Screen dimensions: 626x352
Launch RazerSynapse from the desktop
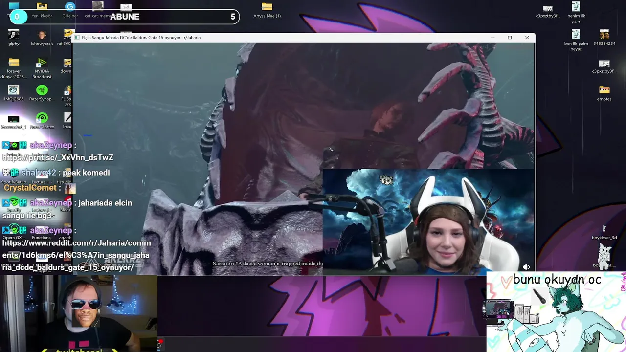tap(42, 93)
